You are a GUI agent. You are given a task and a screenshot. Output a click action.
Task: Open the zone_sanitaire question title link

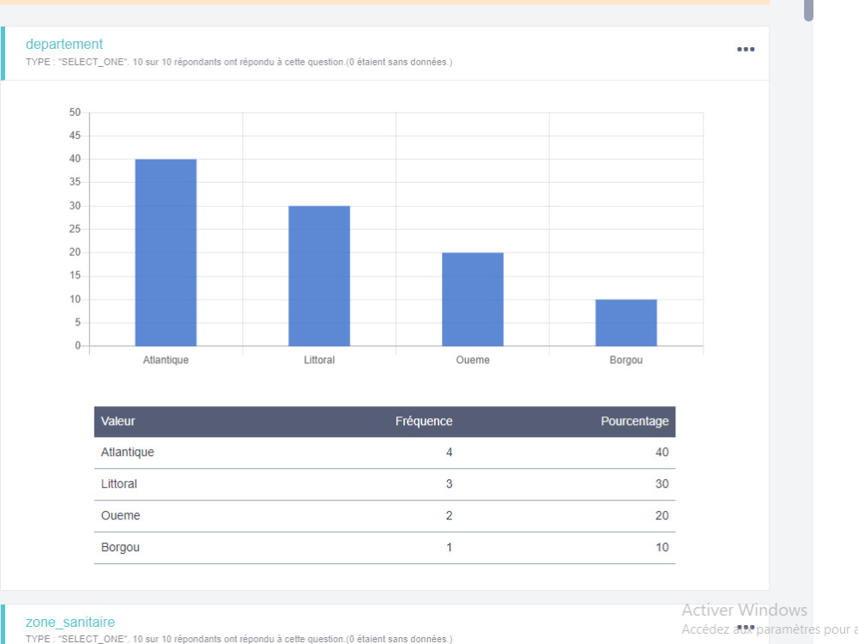pyautogui.click(x=70, y=622)
